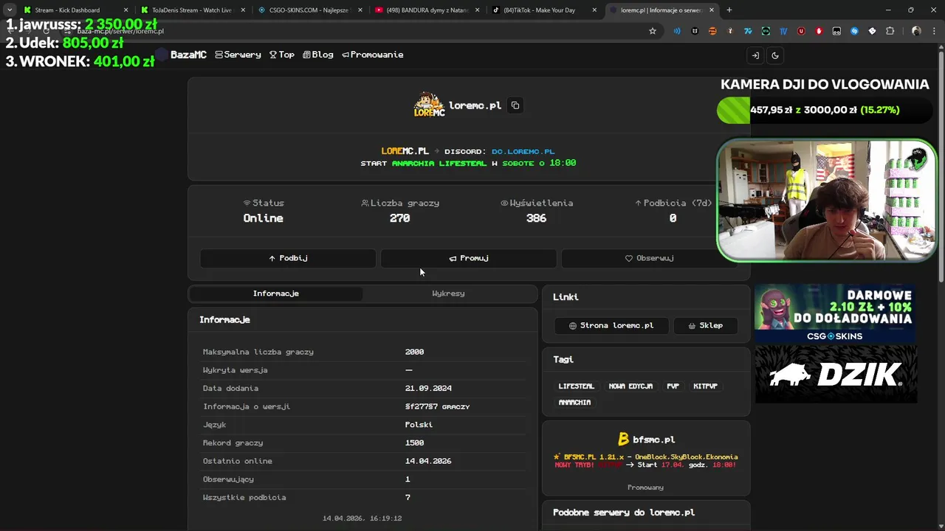Screen dimensions: 945x531
Task: Click the Obserwuj heart button
Action: [x=649, y=258]
